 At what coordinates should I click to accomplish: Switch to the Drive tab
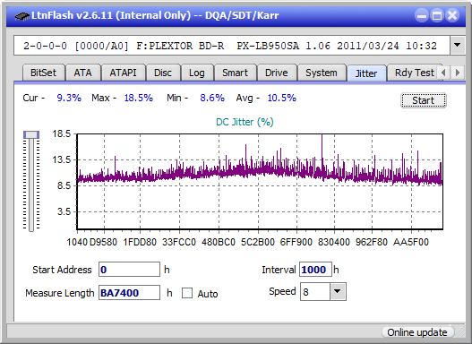[277, 73]
